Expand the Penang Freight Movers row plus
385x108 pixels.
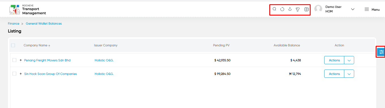pyautogui.click(x=21, y=60)
